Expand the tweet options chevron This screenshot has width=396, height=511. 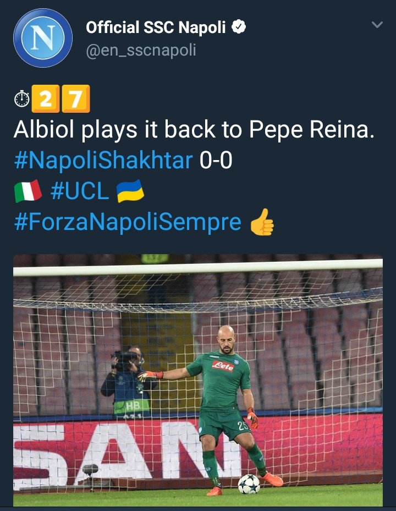pos(377,25)
